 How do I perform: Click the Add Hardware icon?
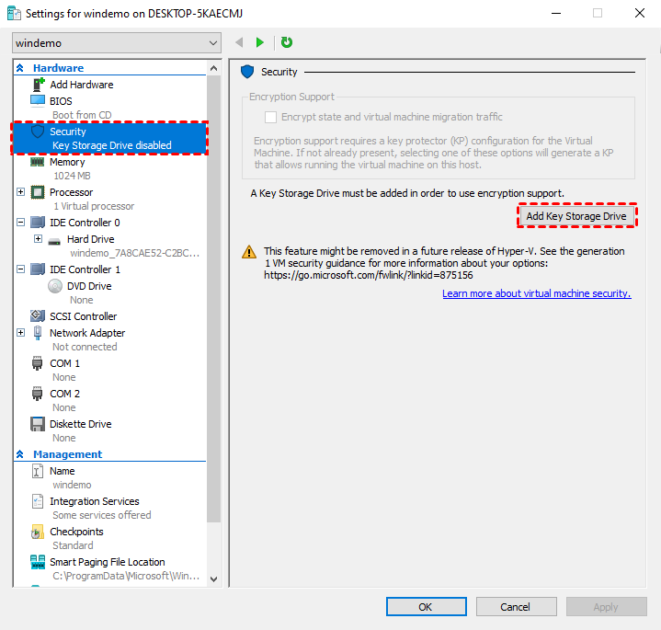pos(39,85)
